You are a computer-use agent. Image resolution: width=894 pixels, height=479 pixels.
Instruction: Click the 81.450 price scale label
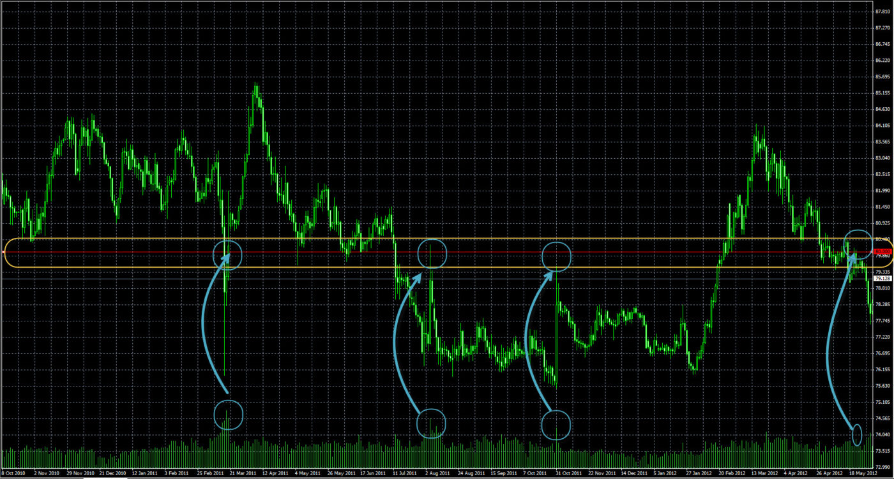point(883,207)
